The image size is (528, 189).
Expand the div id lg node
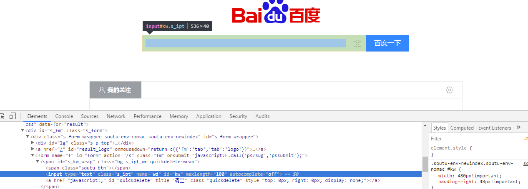click(33, 143)
